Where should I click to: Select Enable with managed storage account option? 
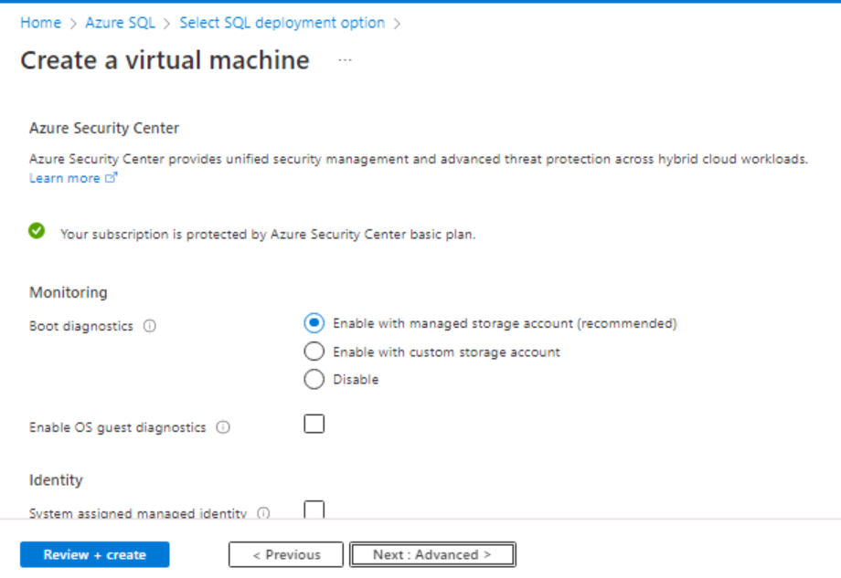coord(314,323)
